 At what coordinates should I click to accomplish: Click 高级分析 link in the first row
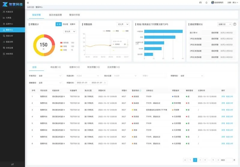229,97
